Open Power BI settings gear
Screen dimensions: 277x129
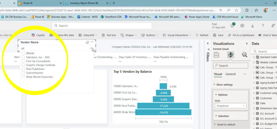(242, 26)
